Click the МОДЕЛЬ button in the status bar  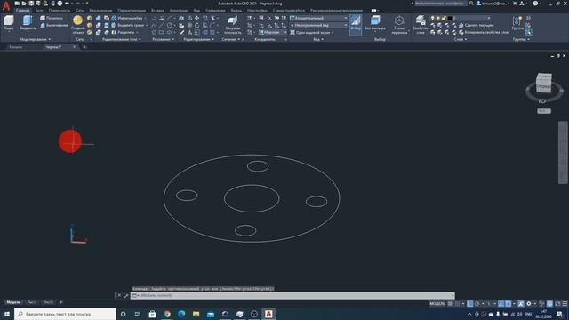(437, 304)
